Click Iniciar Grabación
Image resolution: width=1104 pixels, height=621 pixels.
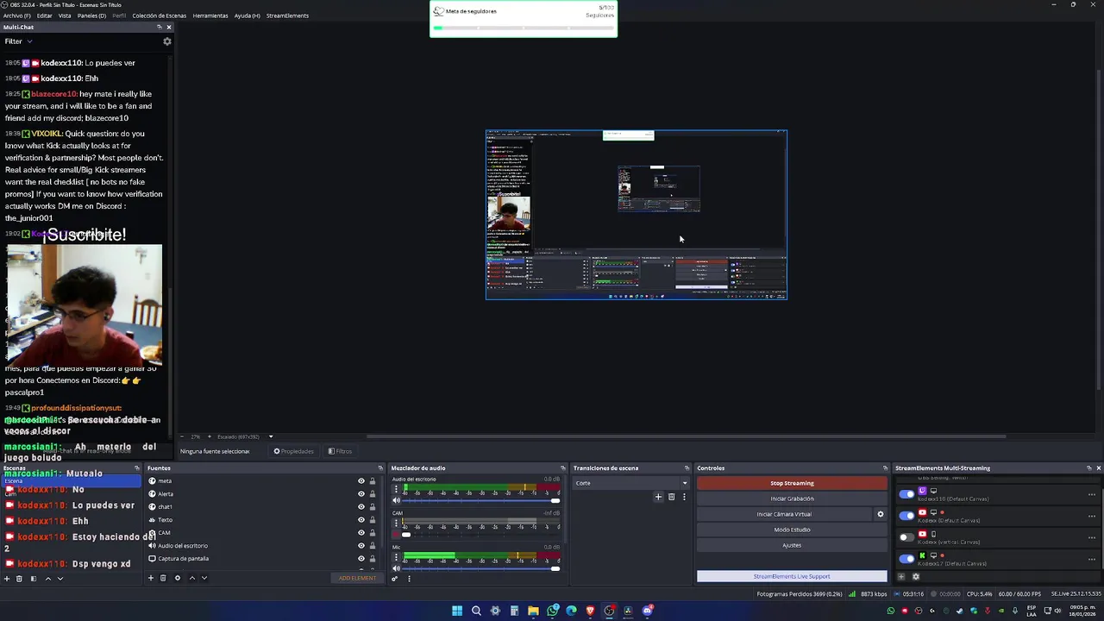tap(792, 499)
